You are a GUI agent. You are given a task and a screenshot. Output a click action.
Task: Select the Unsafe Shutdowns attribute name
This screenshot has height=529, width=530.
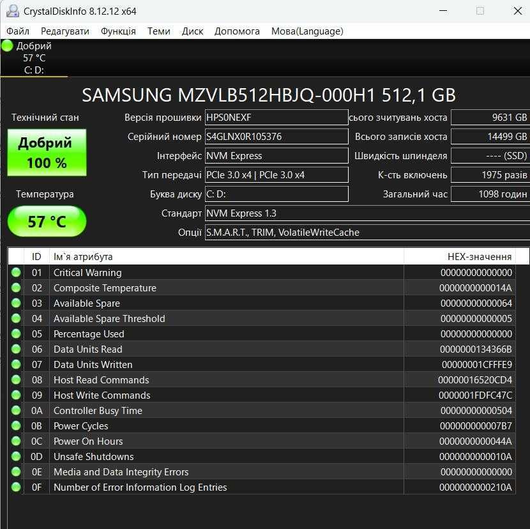coord(94,457)
